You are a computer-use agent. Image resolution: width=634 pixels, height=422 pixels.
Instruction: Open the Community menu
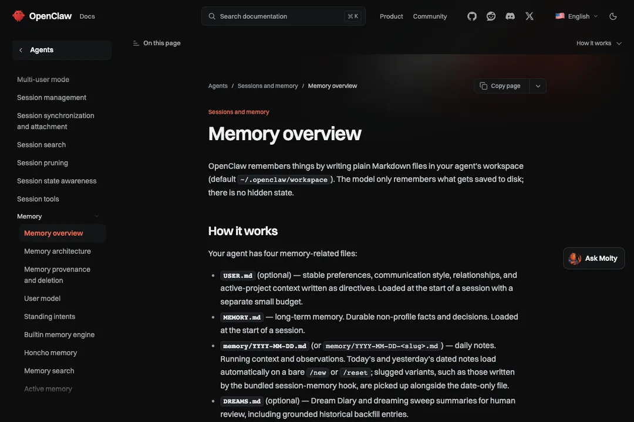tap(430, 16)
